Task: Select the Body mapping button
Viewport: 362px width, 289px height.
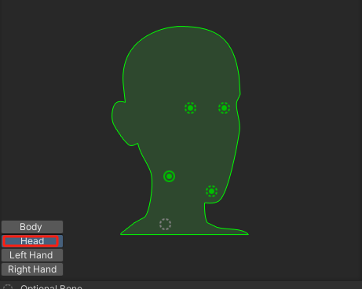Action: pos(32,227)
